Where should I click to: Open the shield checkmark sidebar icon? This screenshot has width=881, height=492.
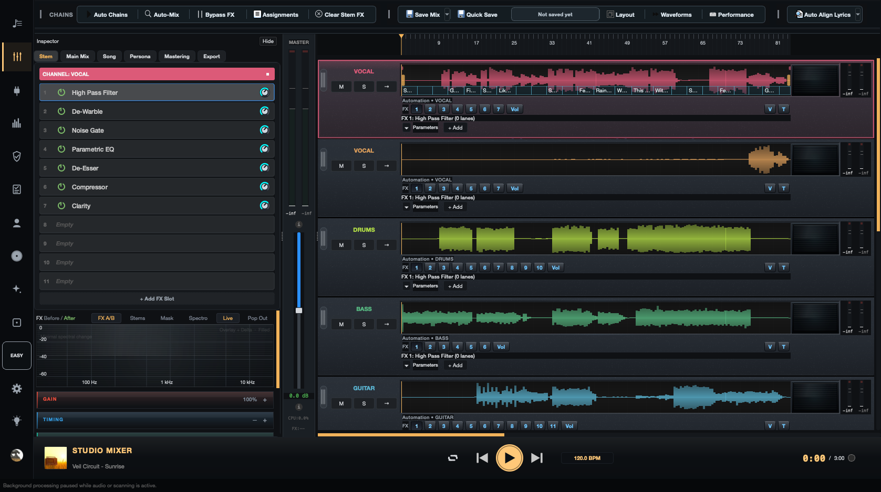pyautogui.click(x=17, y=156)
